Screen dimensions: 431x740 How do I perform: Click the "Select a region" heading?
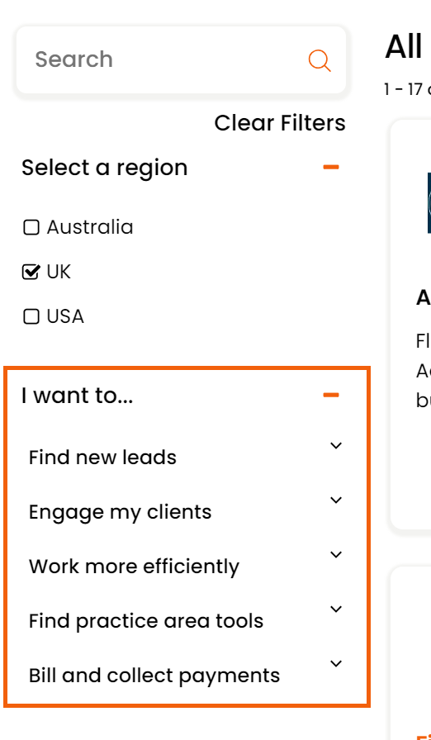105,168
